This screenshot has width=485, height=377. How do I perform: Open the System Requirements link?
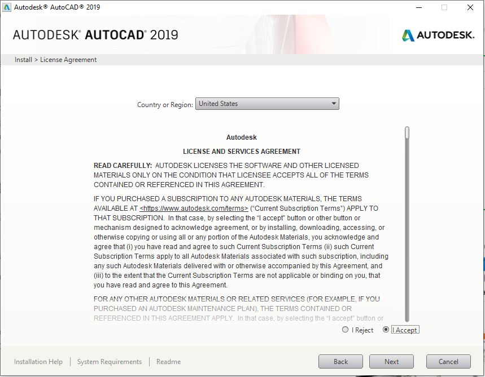point(110,362)
